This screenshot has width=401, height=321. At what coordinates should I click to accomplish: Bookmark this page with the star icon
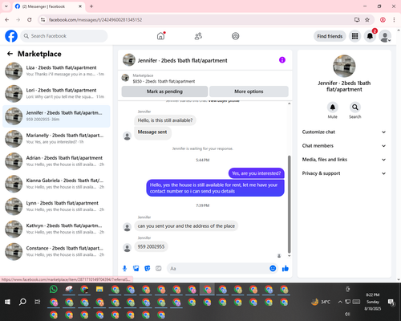point(367,19)
